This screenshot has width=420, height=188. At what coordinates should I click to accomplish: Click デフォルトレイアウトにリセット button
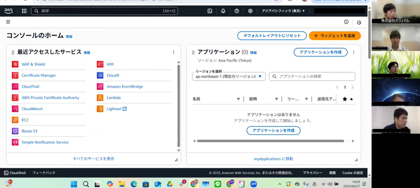[272, 36]
